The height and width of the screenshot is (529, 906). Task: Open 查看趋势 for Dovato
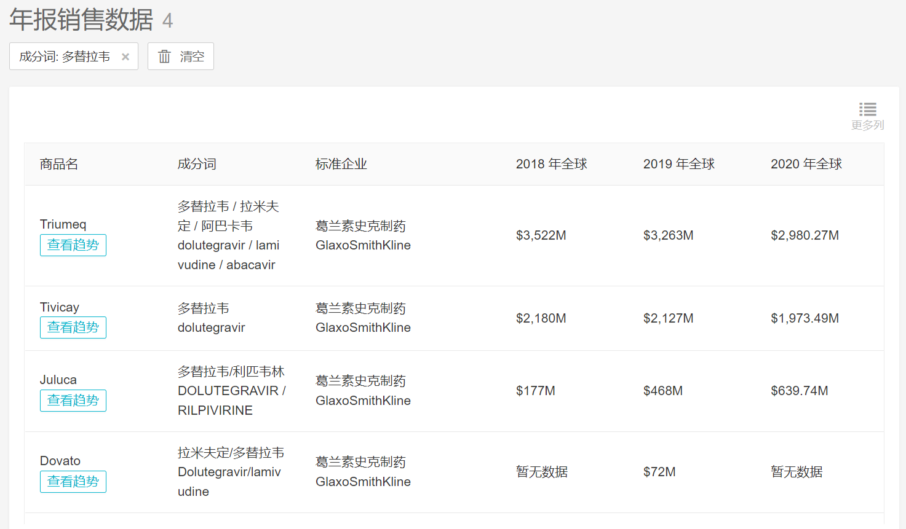coord(73,482)
